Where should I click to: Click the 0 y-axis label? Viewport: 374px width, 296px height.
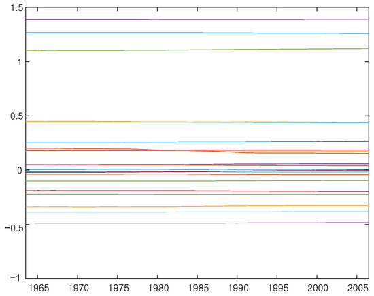(20, 170)
